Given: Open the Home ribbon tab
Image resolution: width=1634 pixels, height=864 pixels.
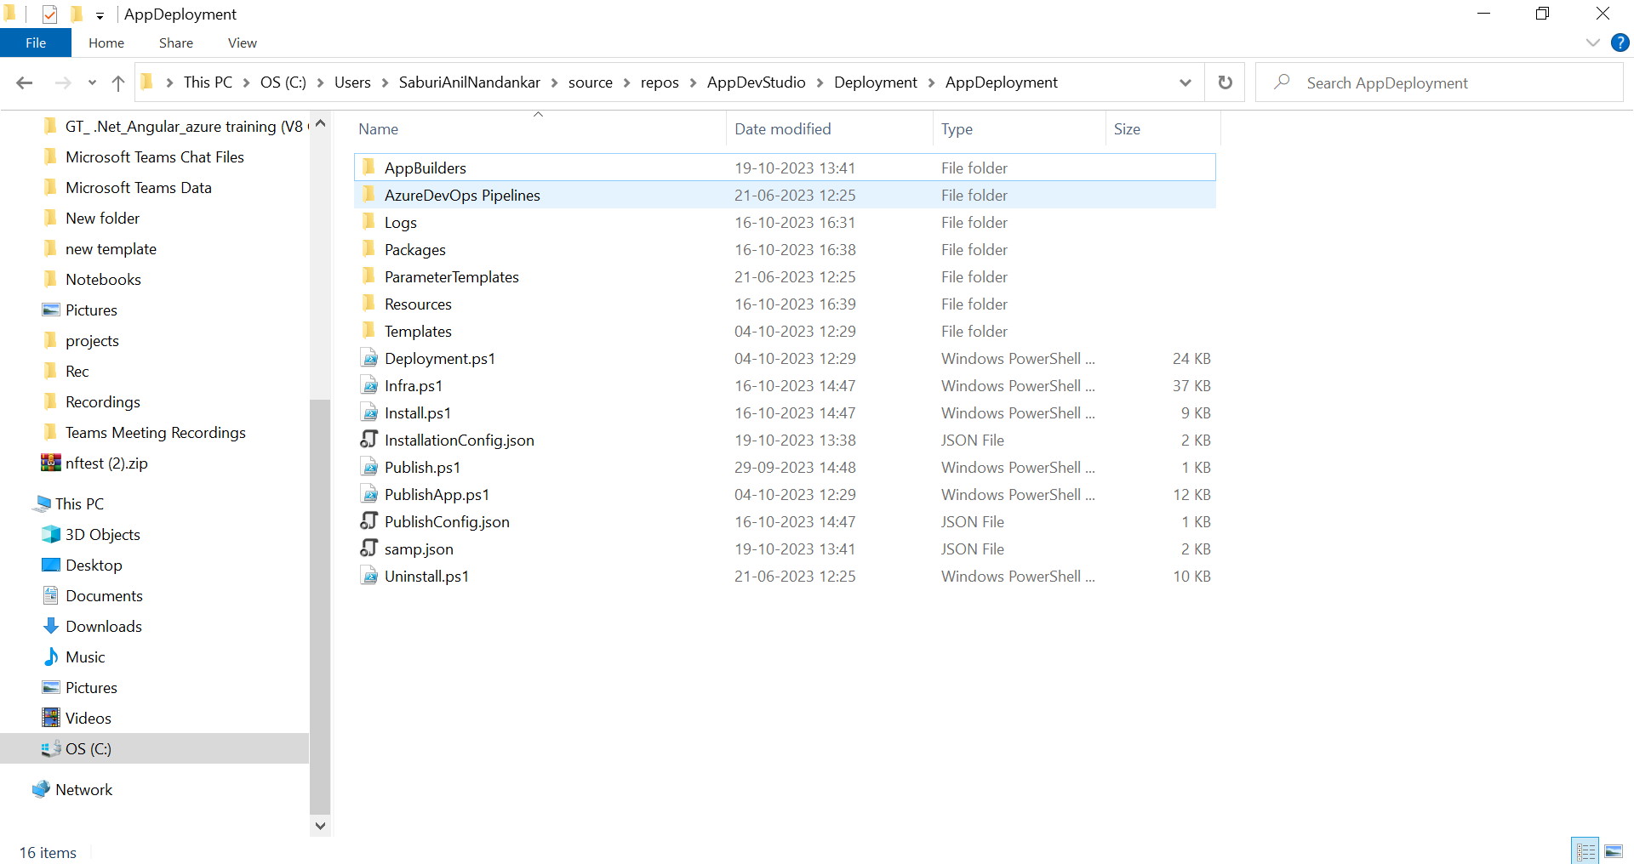Looking at the screenshot, I should (106, 43).
